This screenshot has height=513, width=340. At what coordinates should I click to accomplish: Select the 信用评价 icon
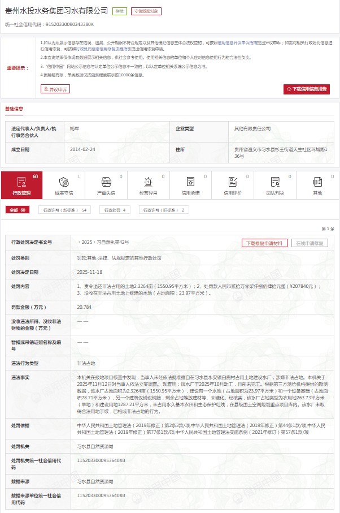233,182
